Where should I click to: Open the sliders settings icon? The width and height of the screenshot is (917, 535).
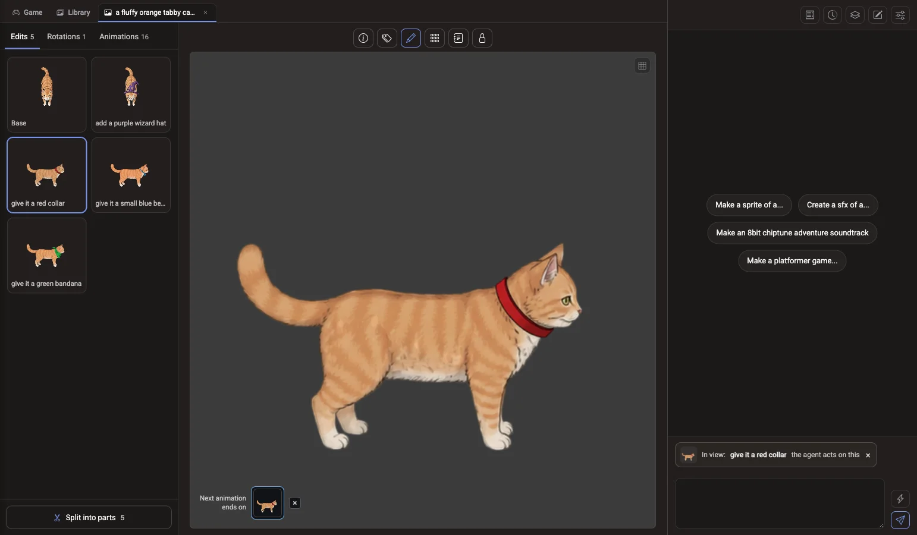coord(900,15)
